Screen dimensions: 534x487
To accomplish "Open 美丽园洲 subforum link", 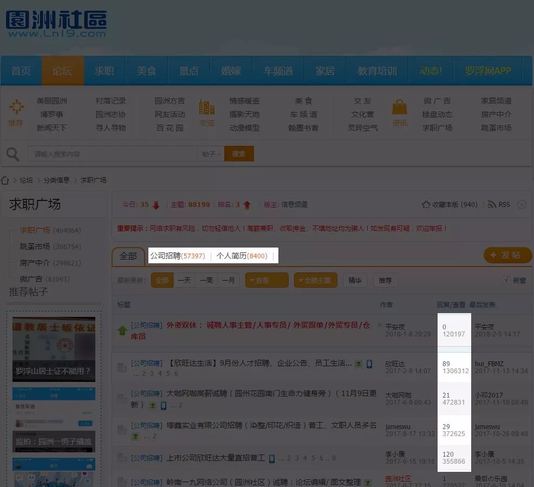I will 52,101.
